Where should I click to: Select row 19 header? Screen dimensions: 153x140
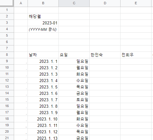[x=7, y=125]
